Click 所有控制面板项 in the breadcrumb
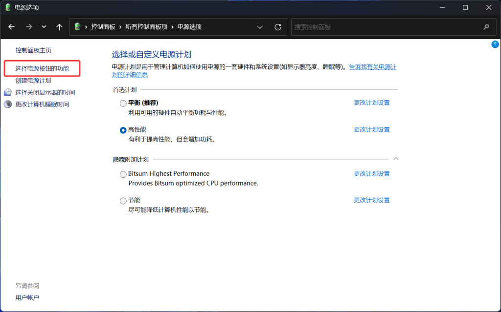 coord(146,27)
